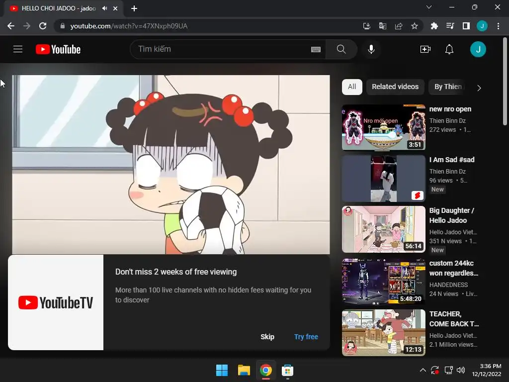509x382 pixels.
Task: Click Try free for YouTube TV
Action: click(x=306, y=337)
